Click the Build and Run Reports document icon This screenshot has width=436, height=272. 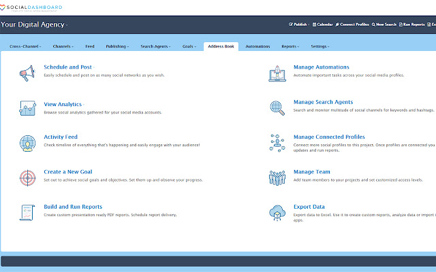pos(27,211)
